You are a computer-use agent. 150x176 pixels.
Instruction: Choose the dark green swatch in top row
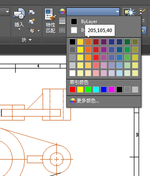tap(127, 42)
